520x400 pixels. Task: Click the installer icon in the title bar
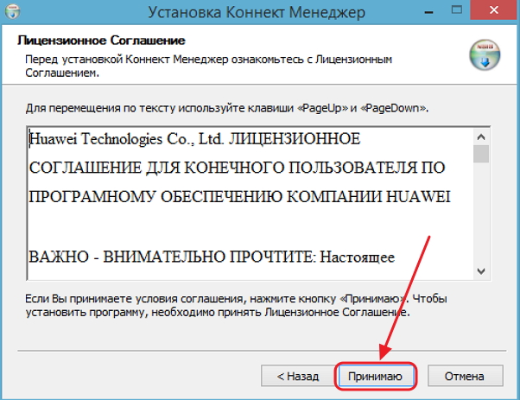12,11
